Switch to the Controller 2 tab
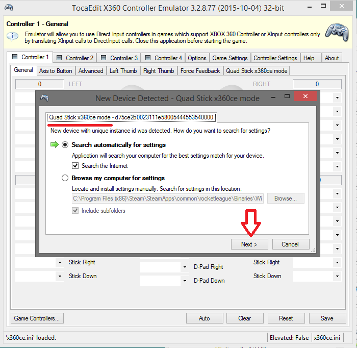 [75, 58]
